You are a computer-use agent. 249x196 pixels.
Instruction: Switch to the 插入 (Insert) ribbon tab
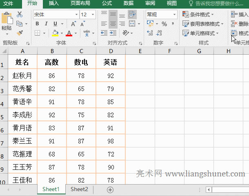tap(53, 4)
